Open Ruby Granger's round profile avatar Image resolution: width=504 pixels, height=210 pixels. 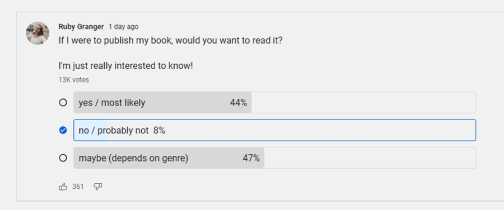pos(38,33)
